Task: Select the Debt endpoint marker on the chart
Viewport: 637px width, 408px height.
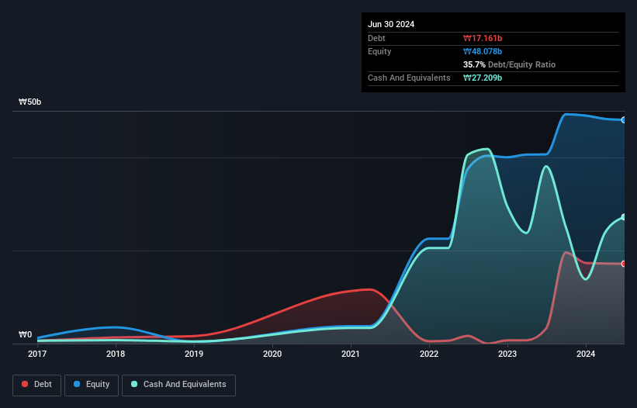Action: [x=624, y=264]
